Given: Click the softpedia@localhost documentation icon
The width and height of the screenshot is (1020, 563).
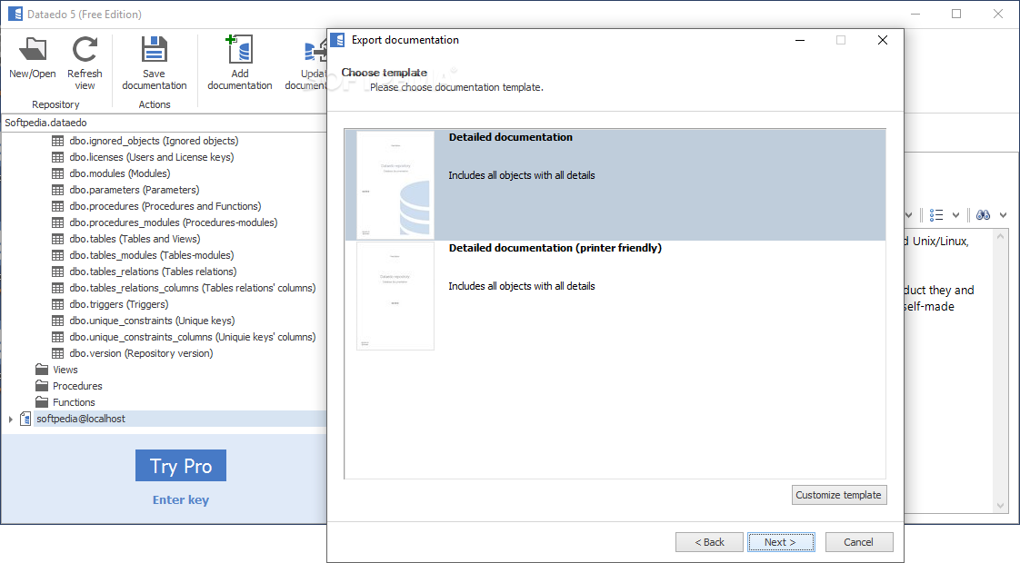Looking at the screenshot, I should pyautogui.click(x=25, y=419).
